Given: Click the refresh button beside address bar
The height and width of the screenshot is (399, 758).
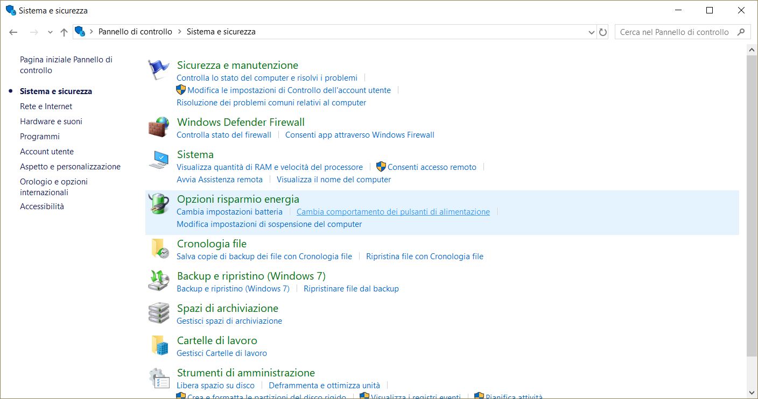Looking at the screenshot, I should pyautogui.click(x=603, y=32).
